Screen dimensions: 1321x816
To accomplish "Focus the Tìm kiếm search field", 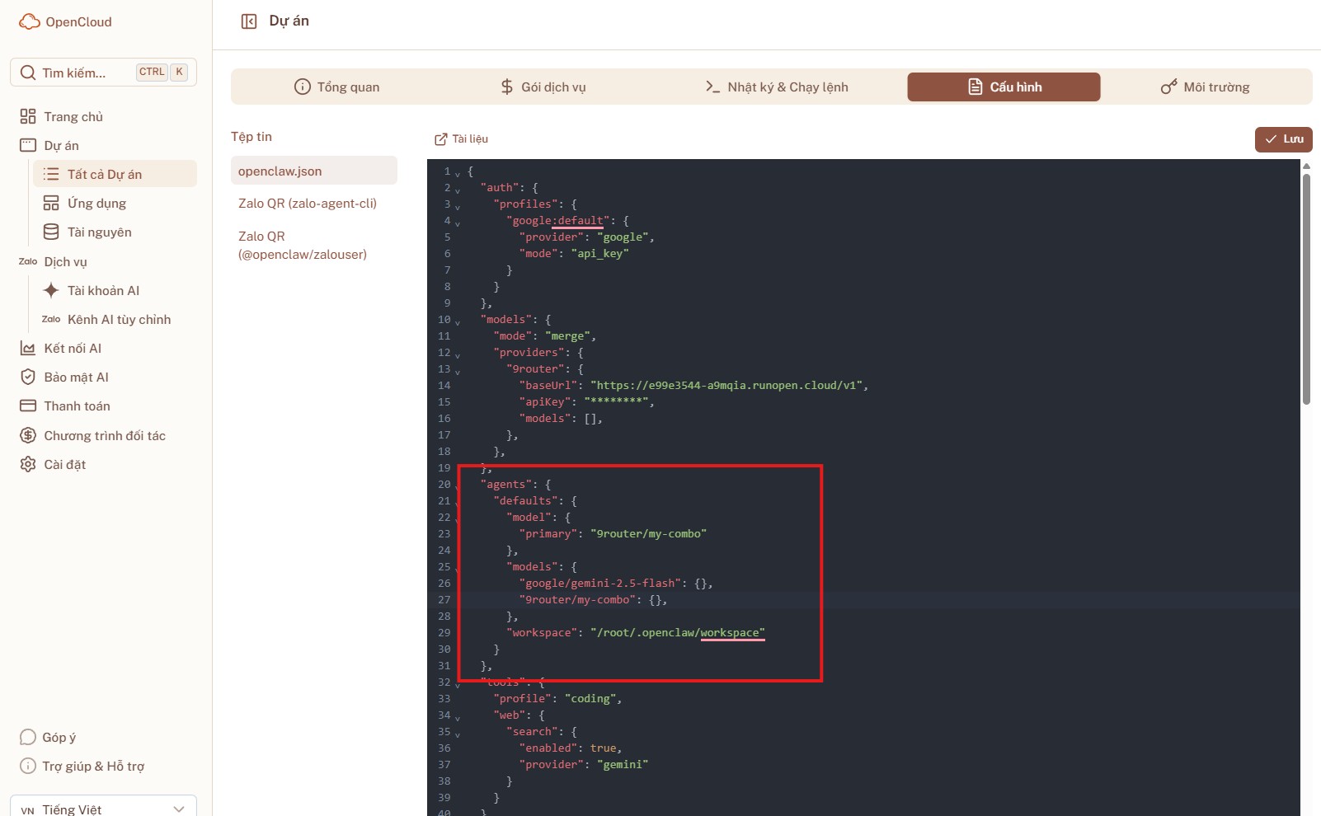I will point(87,73).
